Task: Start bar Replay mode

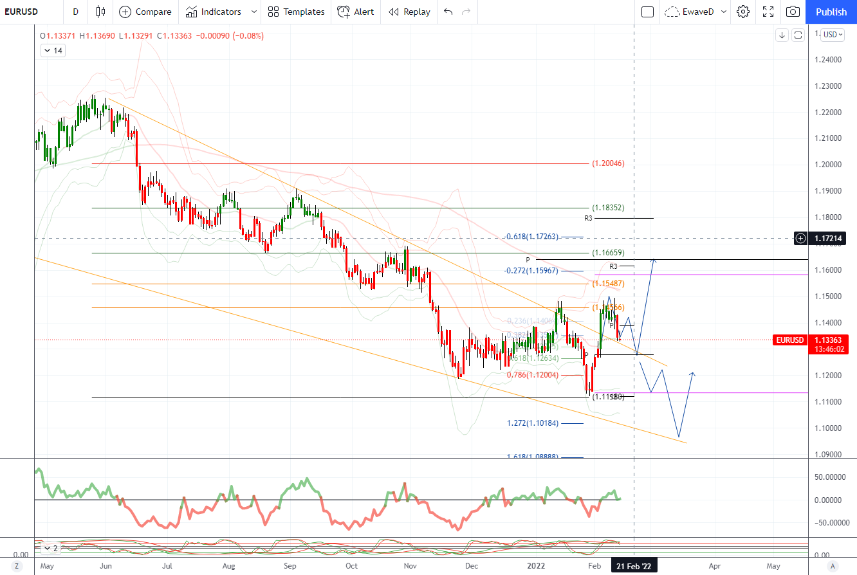Action: point(409,12)
